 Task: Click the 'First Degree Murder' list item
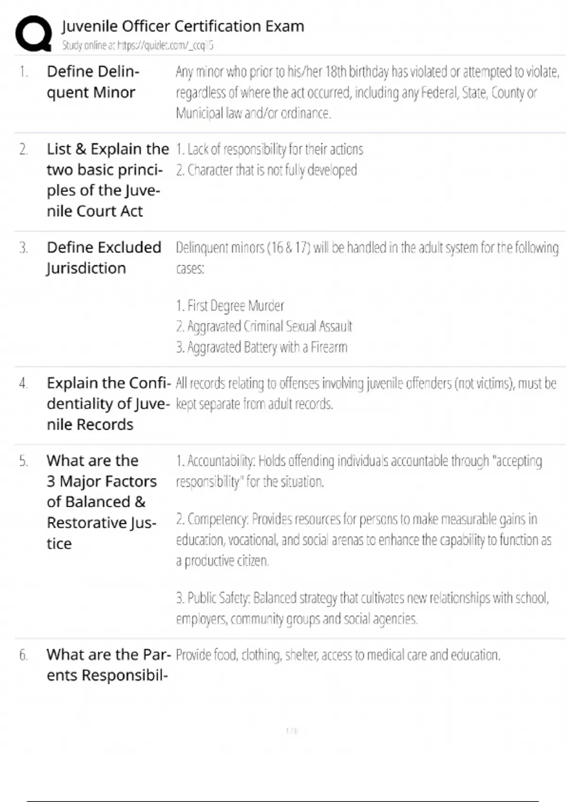coord(230,306)
